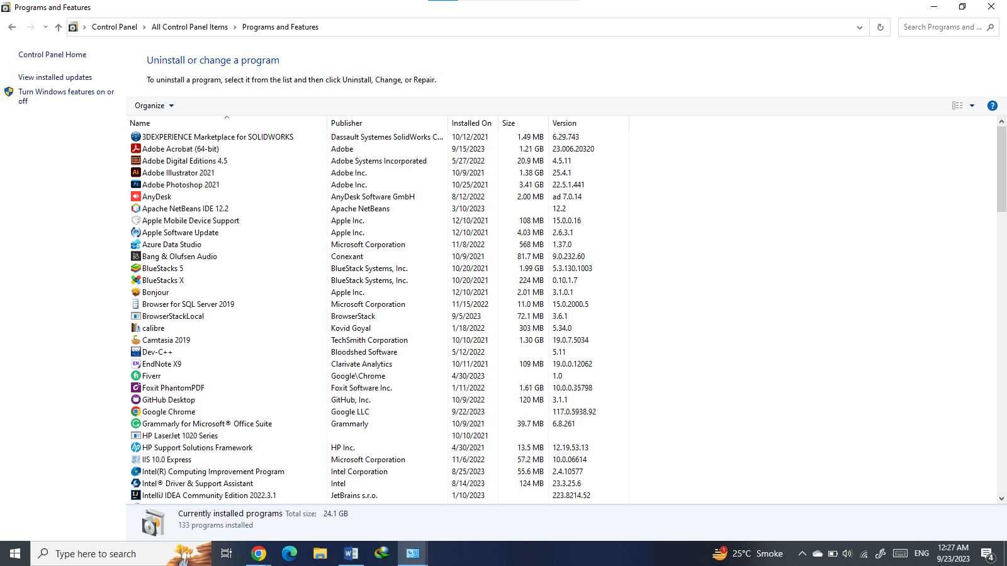The image size is (1007, 566).
Task: Click the calibre program icon
Action: tap(135, 328)
